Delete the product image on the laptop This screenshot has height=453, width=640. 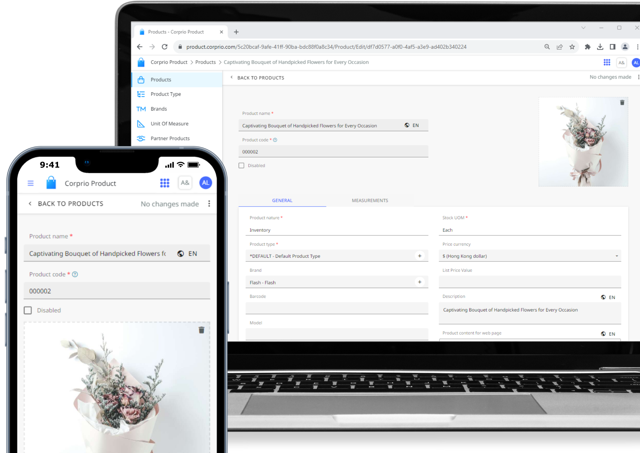click(x=622, y=103)
